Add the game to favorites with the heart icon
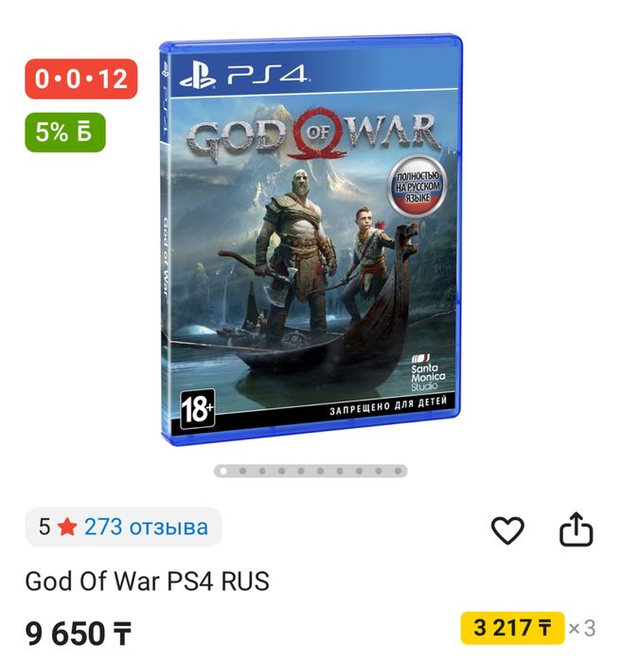The image size is (622, 662). pyautogui.click(x=507, y=529)
